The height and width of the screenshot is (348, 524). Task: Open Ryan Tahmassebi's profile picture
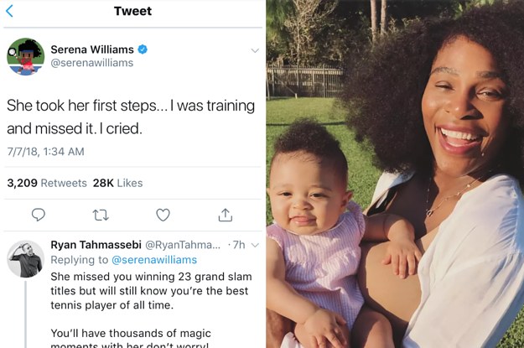25,259
